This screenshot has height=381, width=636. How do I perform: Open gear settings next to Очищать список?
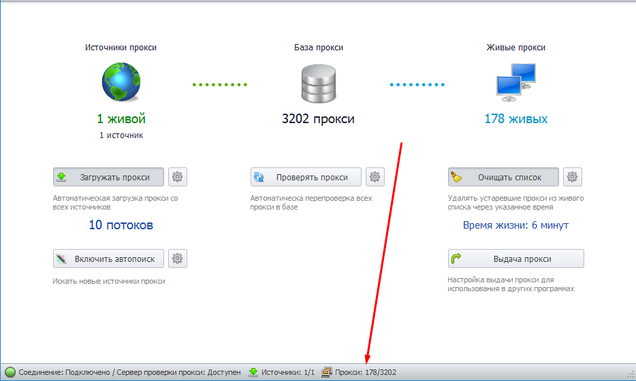(572, 177)
